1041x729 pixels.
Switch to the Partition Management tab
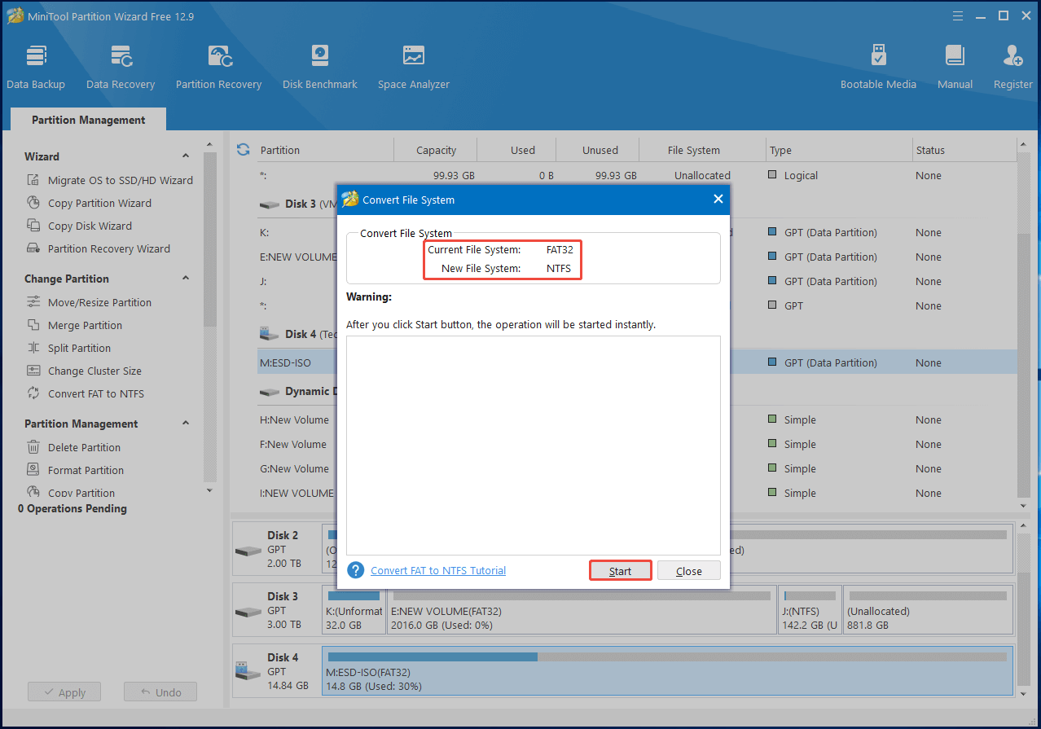pos(88,120)
